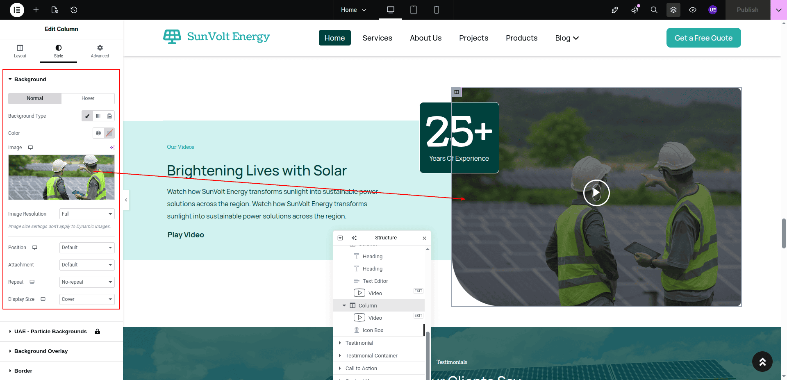Click the Finder search icon
This screenshot has width=787, height=380.
click(x=654, y=10)
